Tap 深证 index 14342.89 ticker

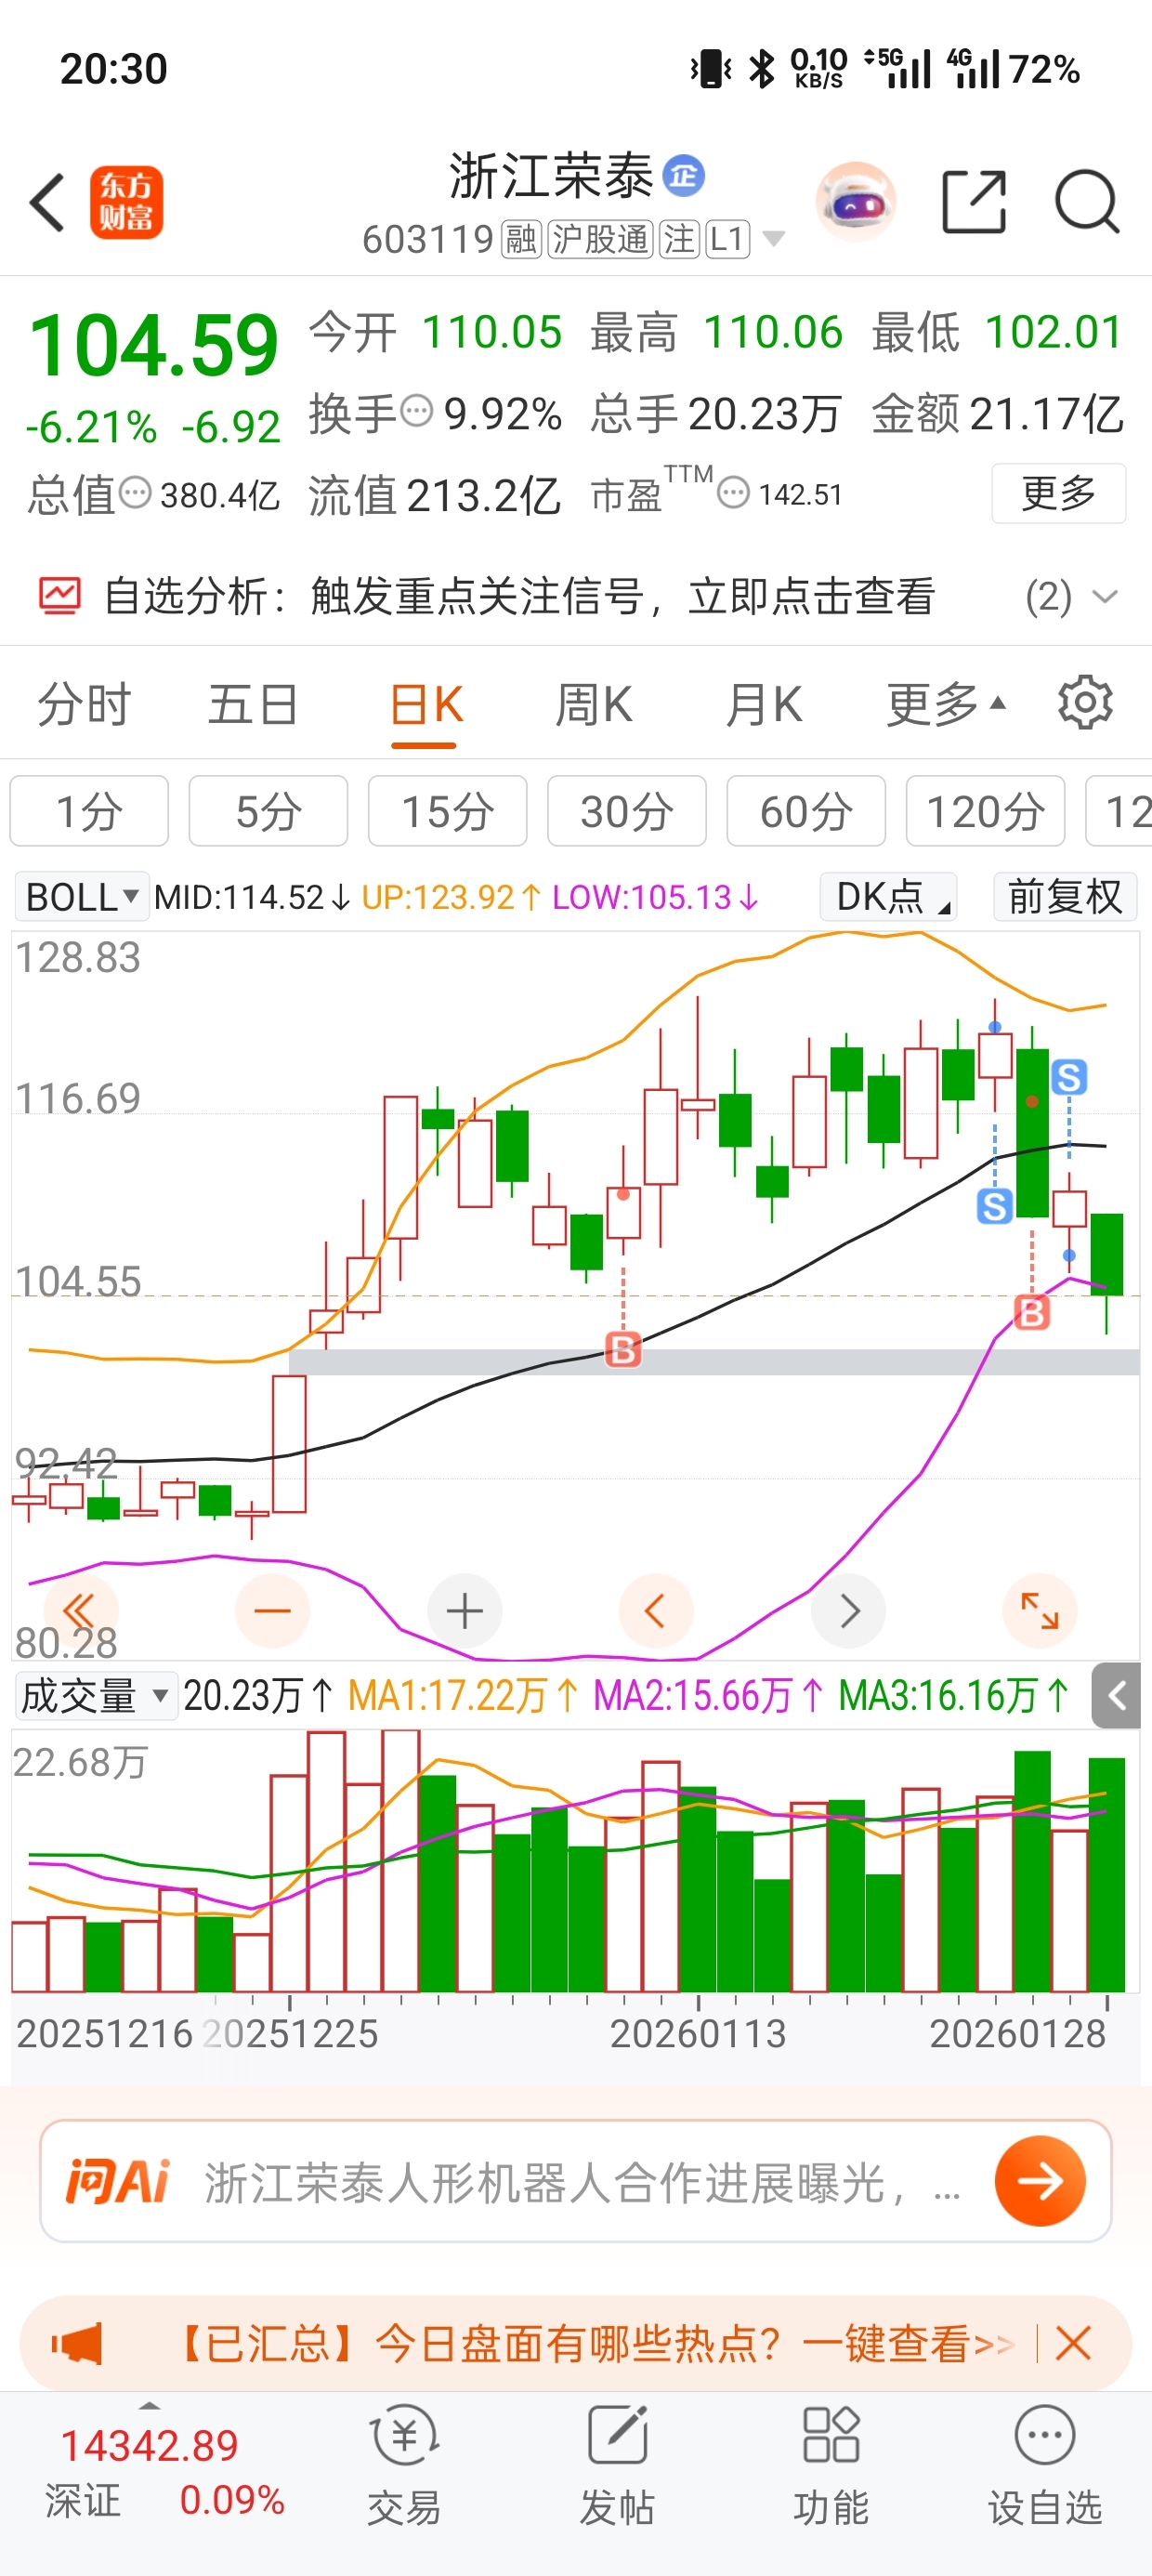coord(150,2472)
